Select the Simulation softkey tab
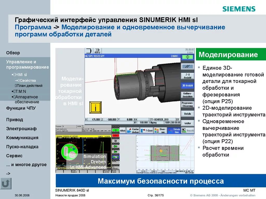Image resolution: width=266 pixels, height=199 pixels. click(174, 131)
